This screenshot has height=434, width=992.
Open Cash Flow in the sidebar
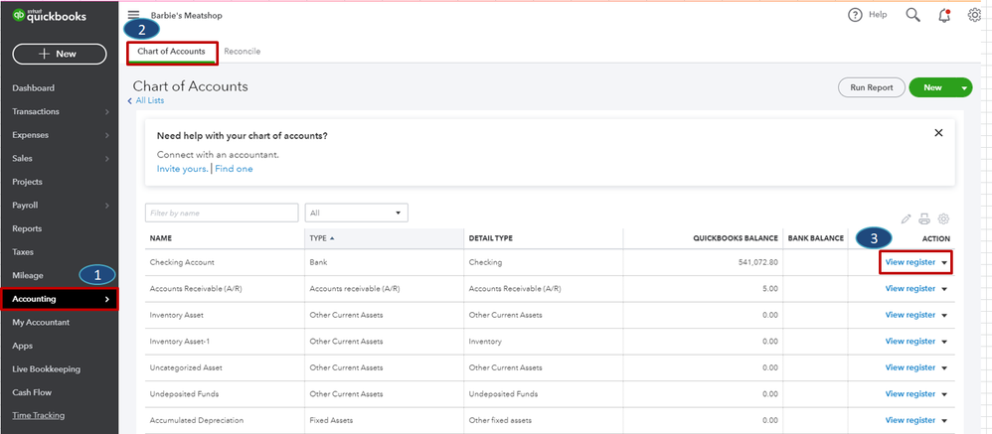(x=32, y=392)
